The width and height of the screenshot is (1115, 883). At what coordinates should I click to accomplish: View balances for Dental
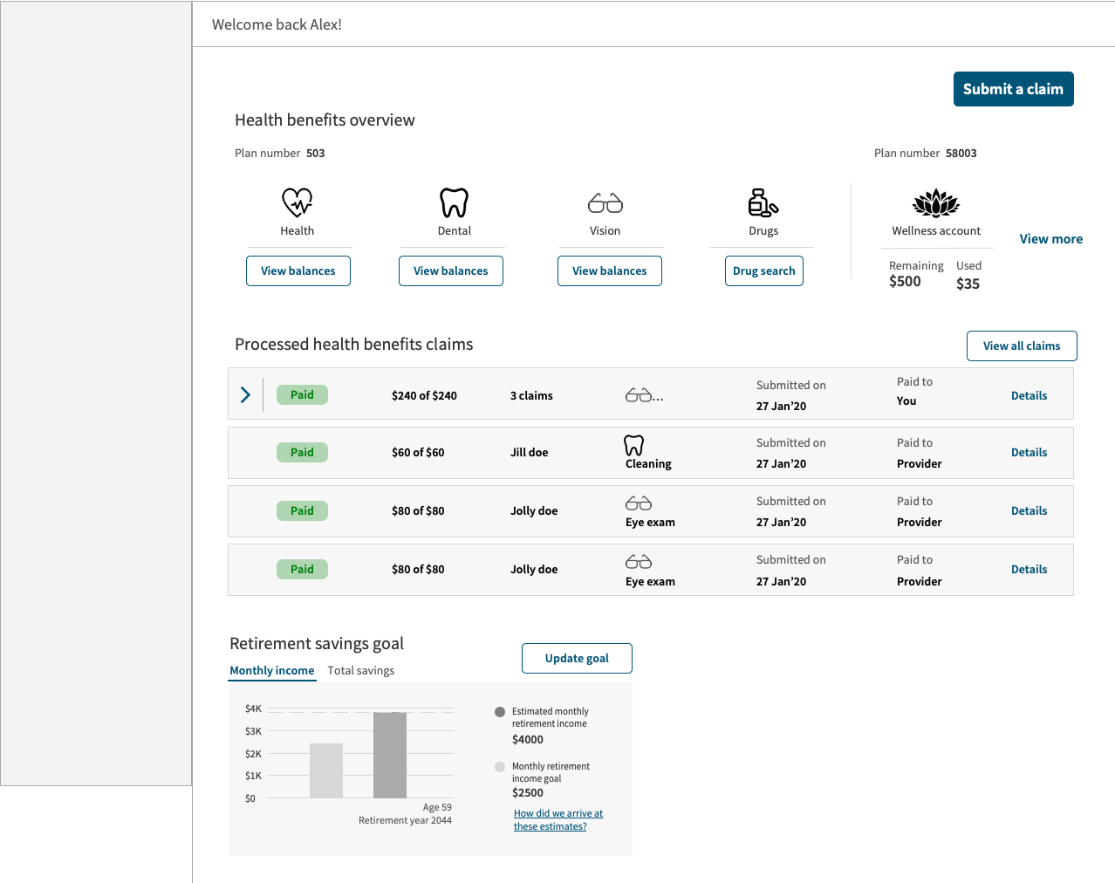click(451, 270)
